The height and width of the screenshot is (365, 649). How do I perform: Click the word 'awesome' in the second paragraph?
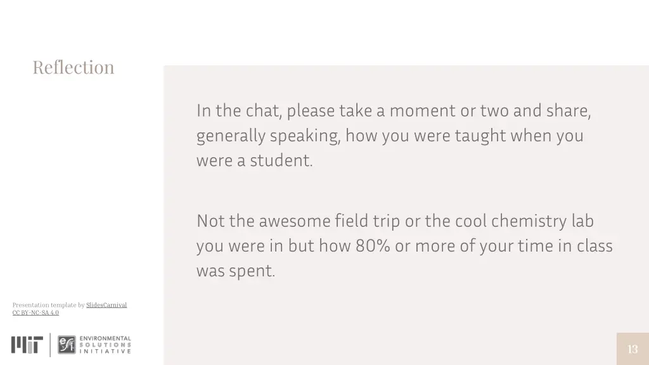pos(295,221)
